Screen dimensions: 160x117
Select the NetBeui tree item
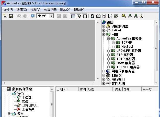pyautogui.click(x=127, y=47)
